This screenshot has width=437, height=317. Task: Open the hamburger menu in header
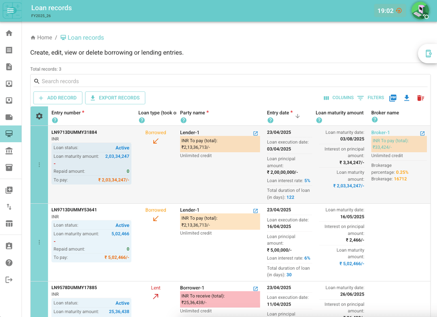(x=11, y=11)
